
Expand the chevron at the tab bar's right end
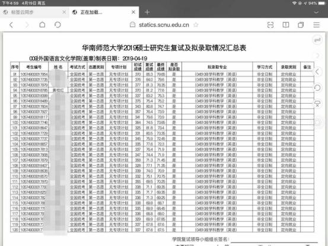tap(316, 12)
